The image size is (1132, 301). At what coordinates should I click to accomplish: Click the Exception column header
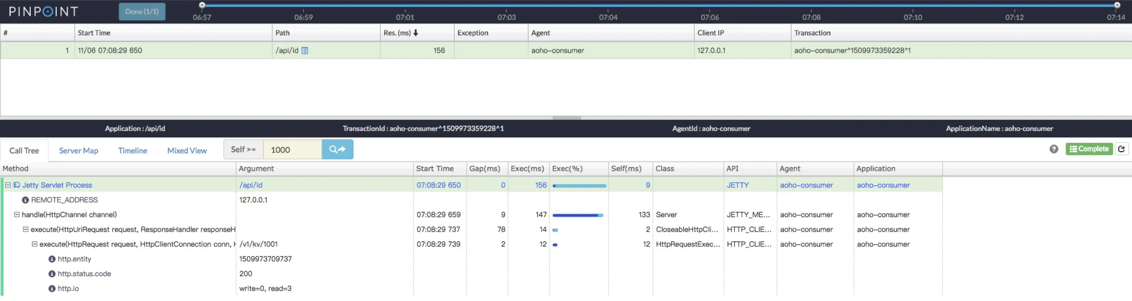(491, 33)
